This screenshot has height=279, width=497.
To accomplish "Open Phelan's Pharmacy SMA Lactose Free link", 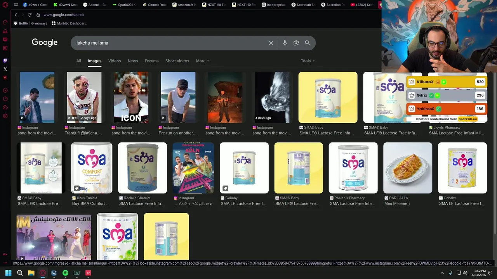I will [x=353, y=203].
